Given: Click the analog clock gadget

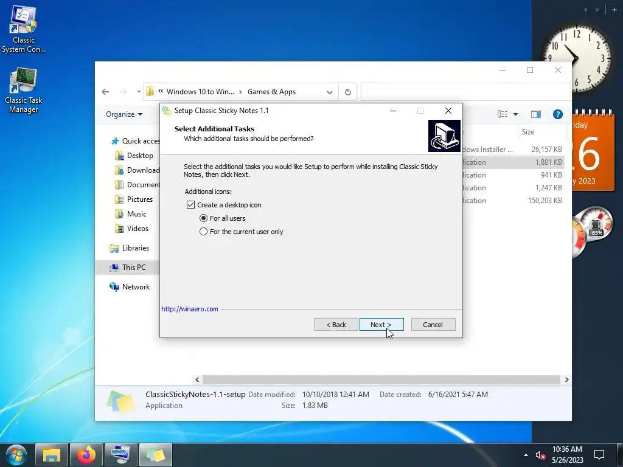Looking at the screenshot, I should [577, 58].
